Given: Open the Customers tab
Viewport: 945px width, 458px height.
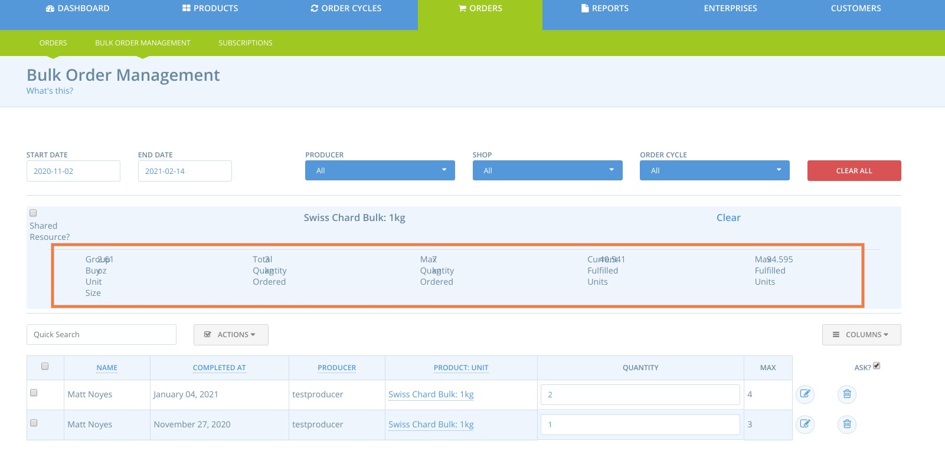Looking at the screenshot, I should pyautogui.click(x=856, y=9).
